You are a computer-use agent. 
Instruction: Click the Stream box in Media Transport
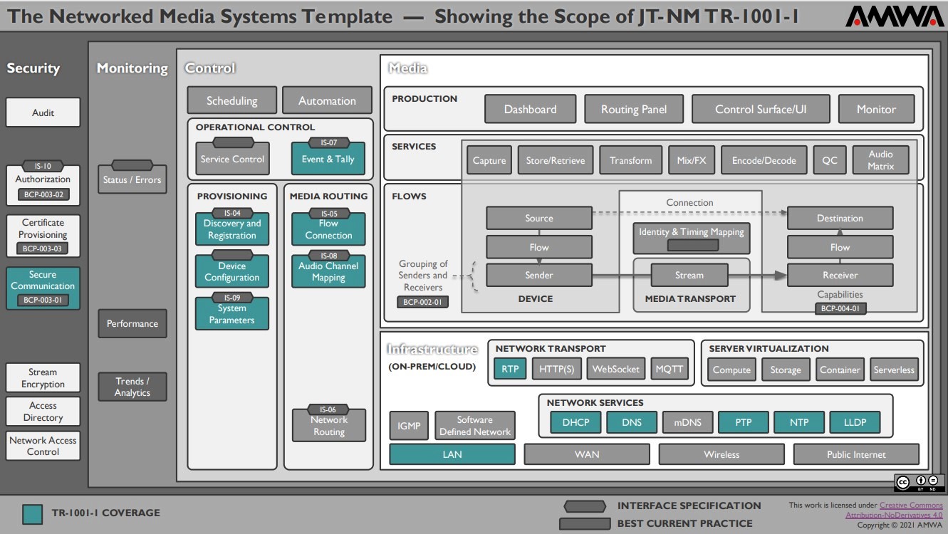[689, 275]
